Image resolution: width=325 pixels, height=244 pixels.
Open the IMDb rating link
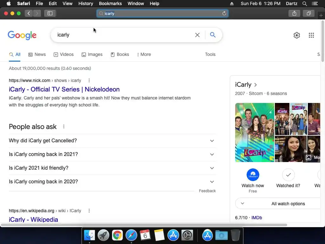256,218
